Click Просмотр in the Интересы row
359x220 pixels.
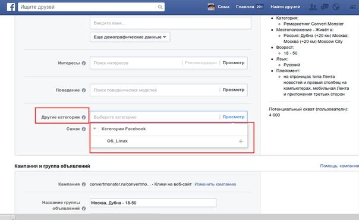coord(234,62)
